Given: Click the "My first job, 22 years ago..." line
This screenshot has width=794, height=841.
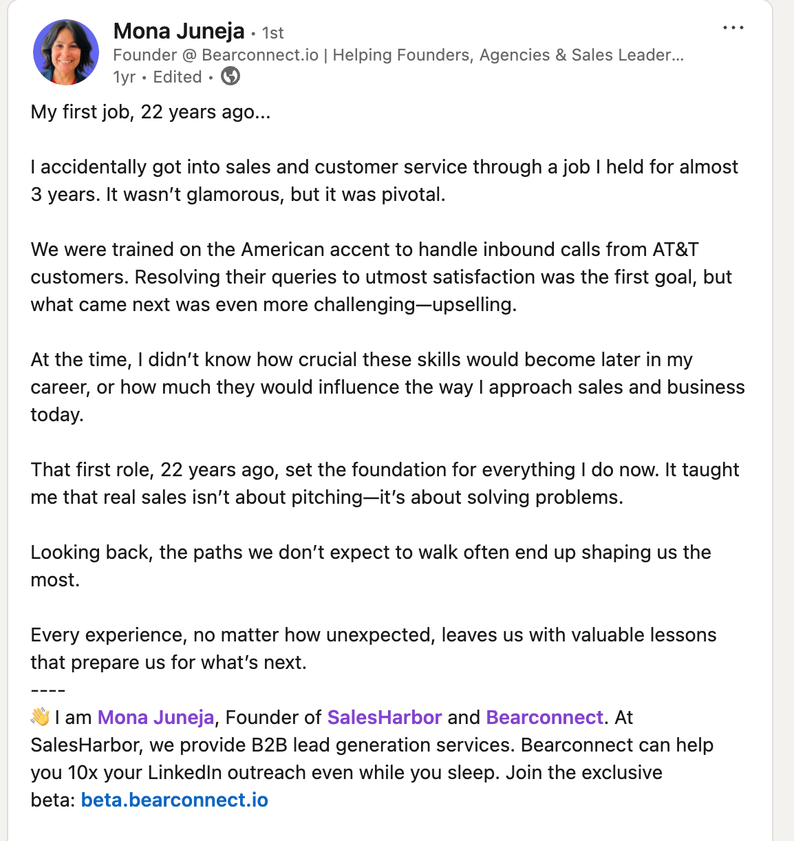Looking at the screenshot, I should [151, 111].
